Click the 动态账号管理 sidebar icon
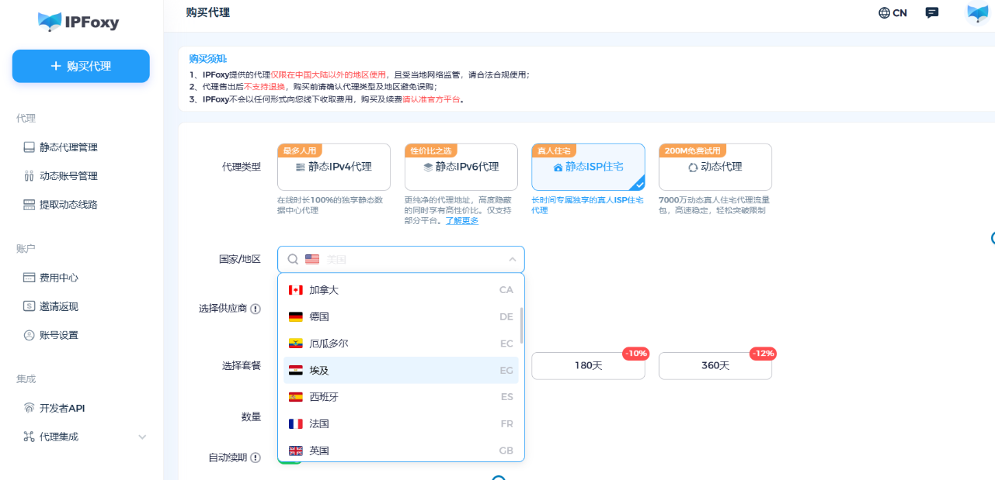This screenshot has width=995, height=480. 29,176
